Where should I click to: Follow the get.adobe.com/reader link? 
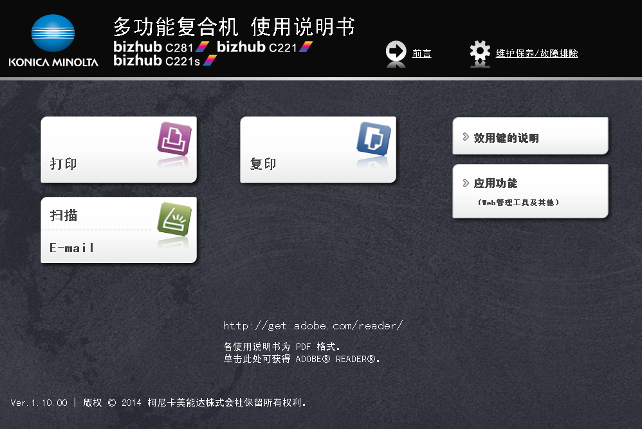point(313,325)
